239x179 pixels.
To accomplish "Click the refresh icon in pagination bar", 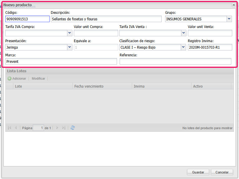I will point(73,128).
